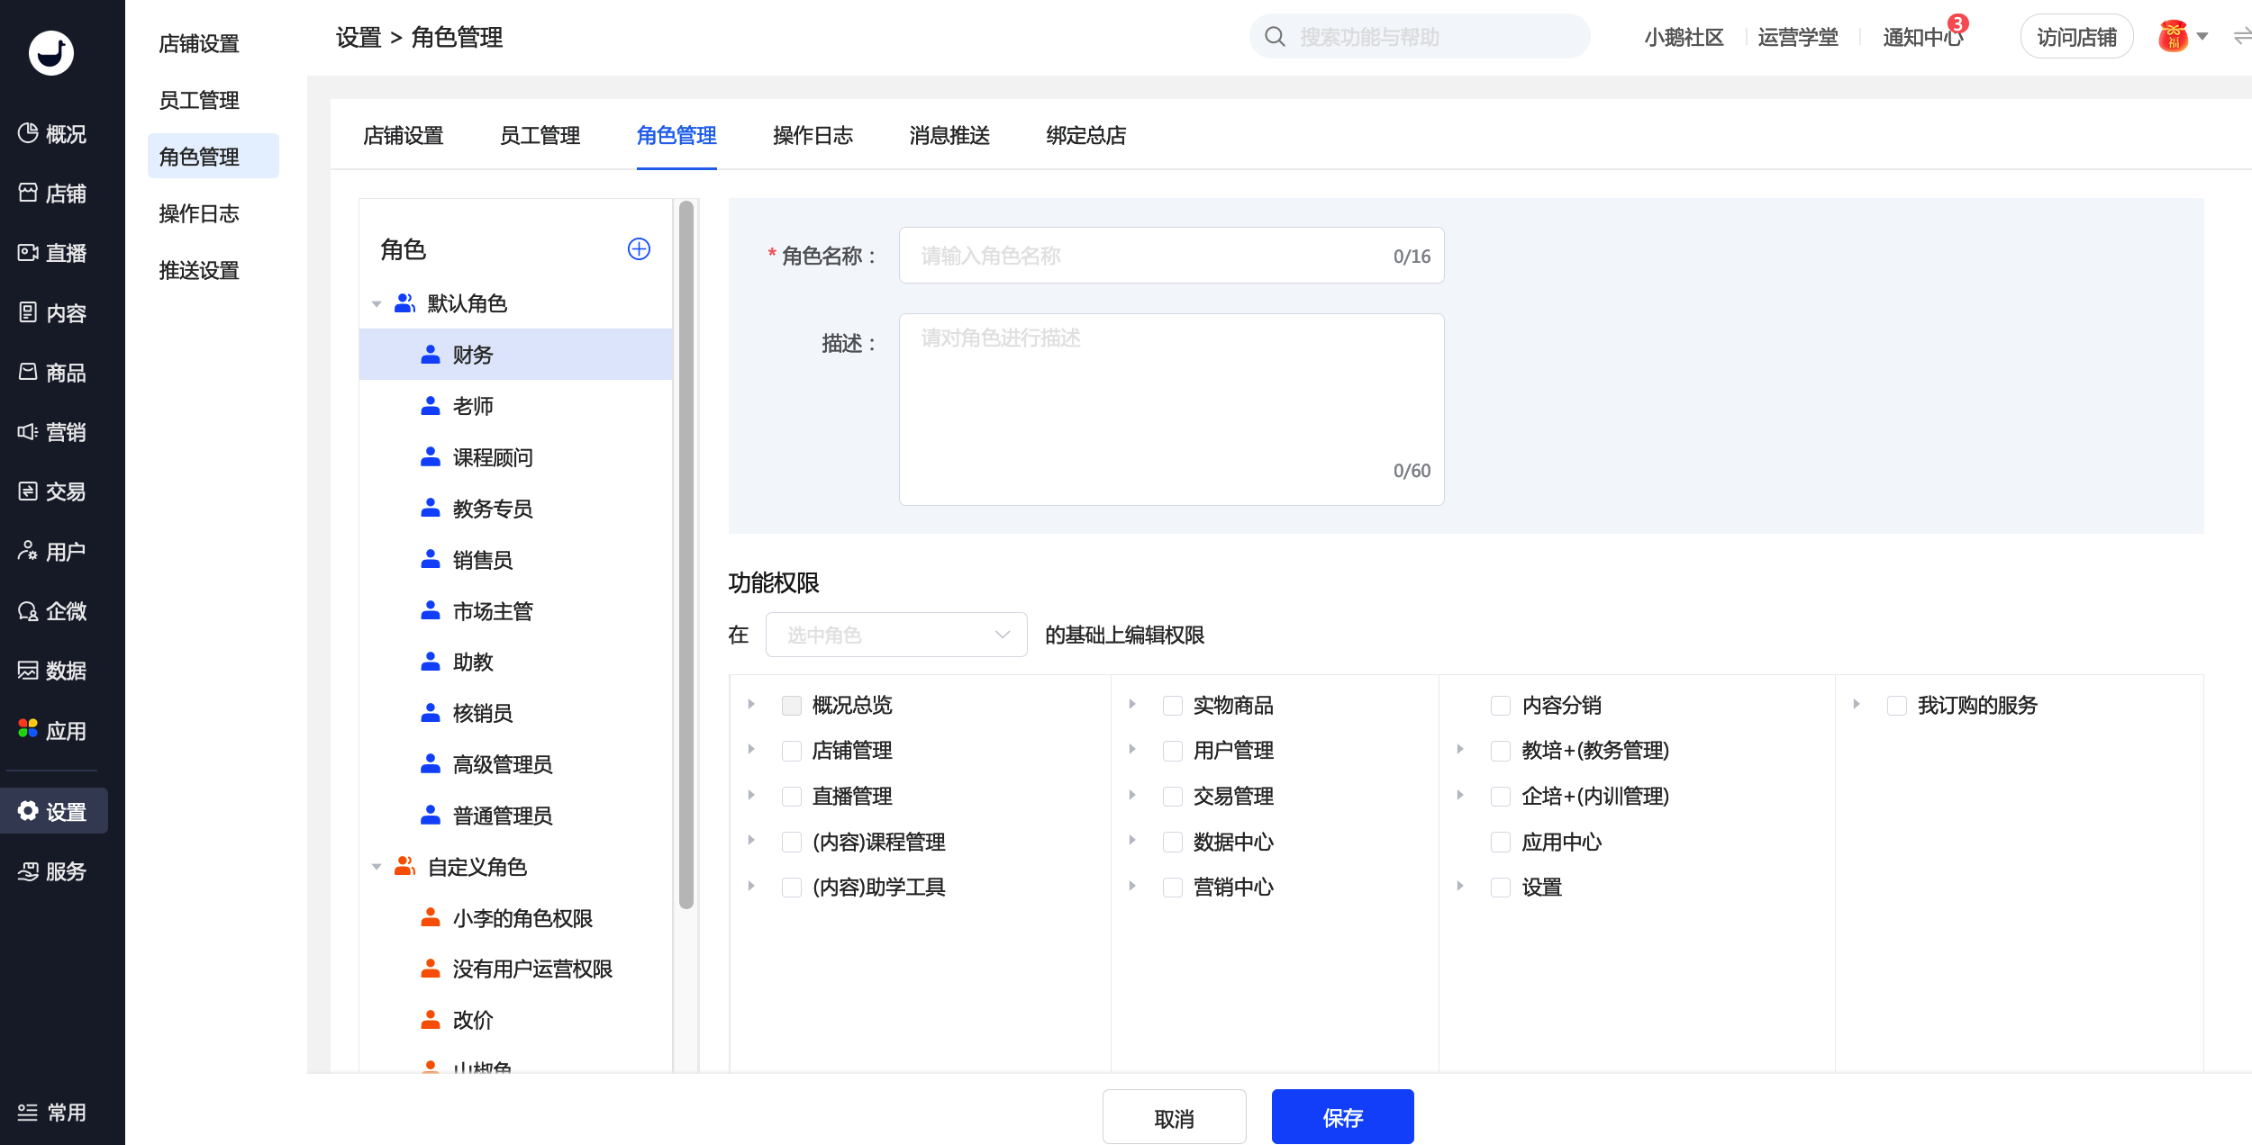Screen dimensions: 2252x1145
Task: Expand the 教培+(教务管理) permission node
Action: click(x=1460, y=750)
